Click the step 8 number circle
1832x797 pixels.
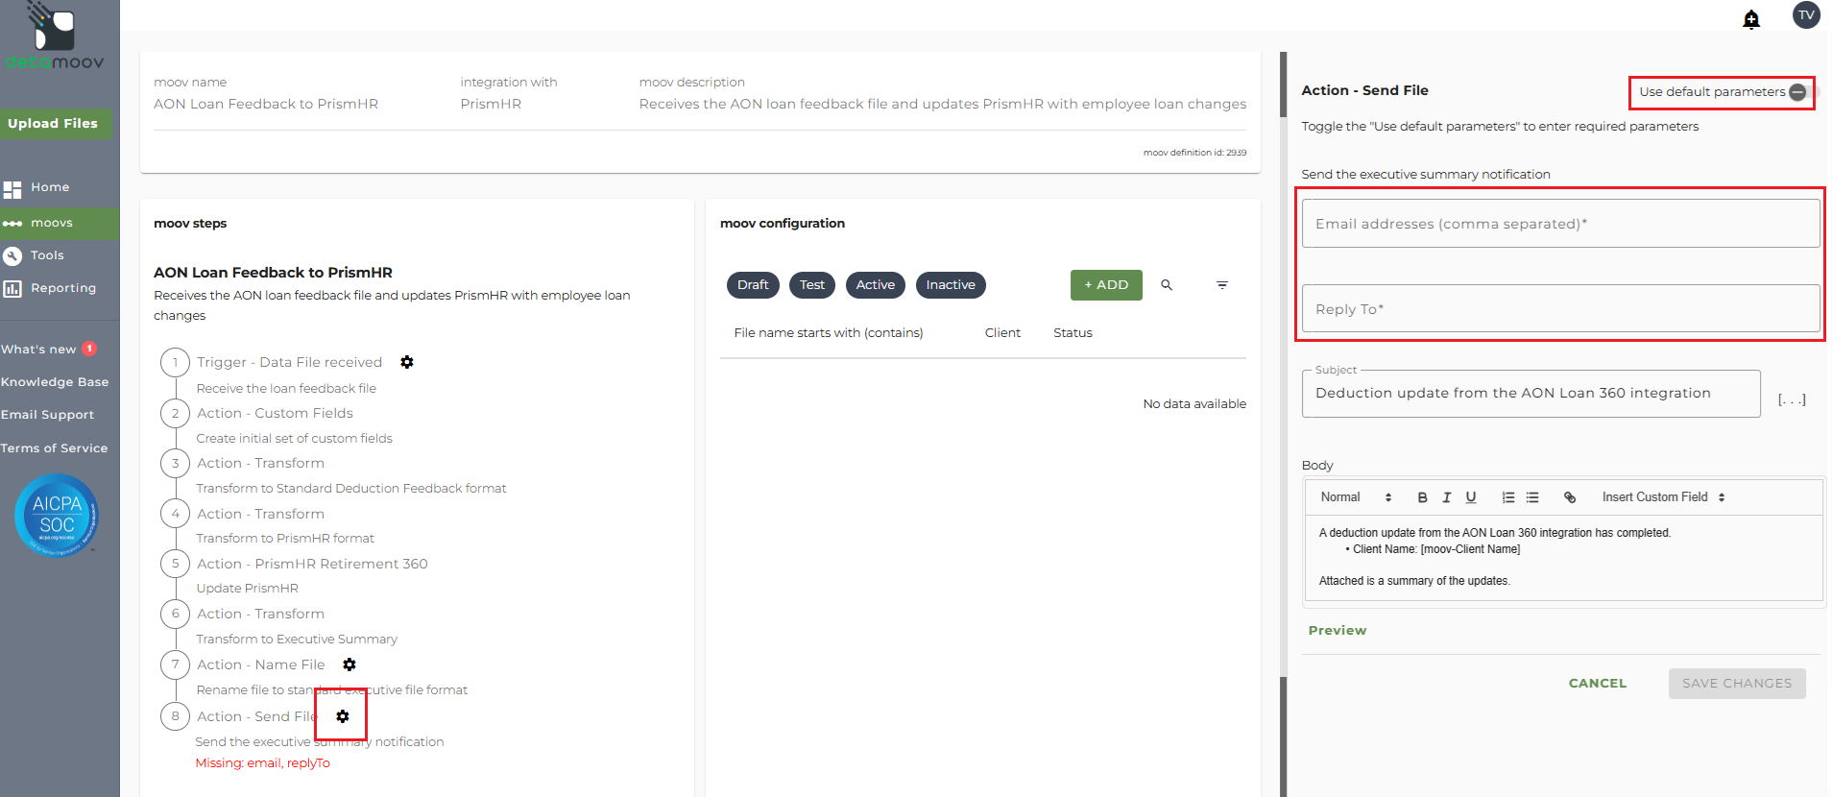[175, 716]
